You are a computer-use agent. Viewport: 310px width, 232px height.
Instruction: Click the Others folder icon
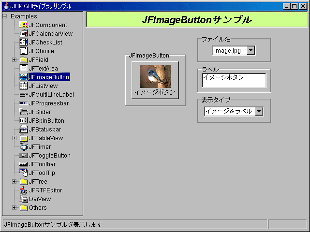(24, 208)
